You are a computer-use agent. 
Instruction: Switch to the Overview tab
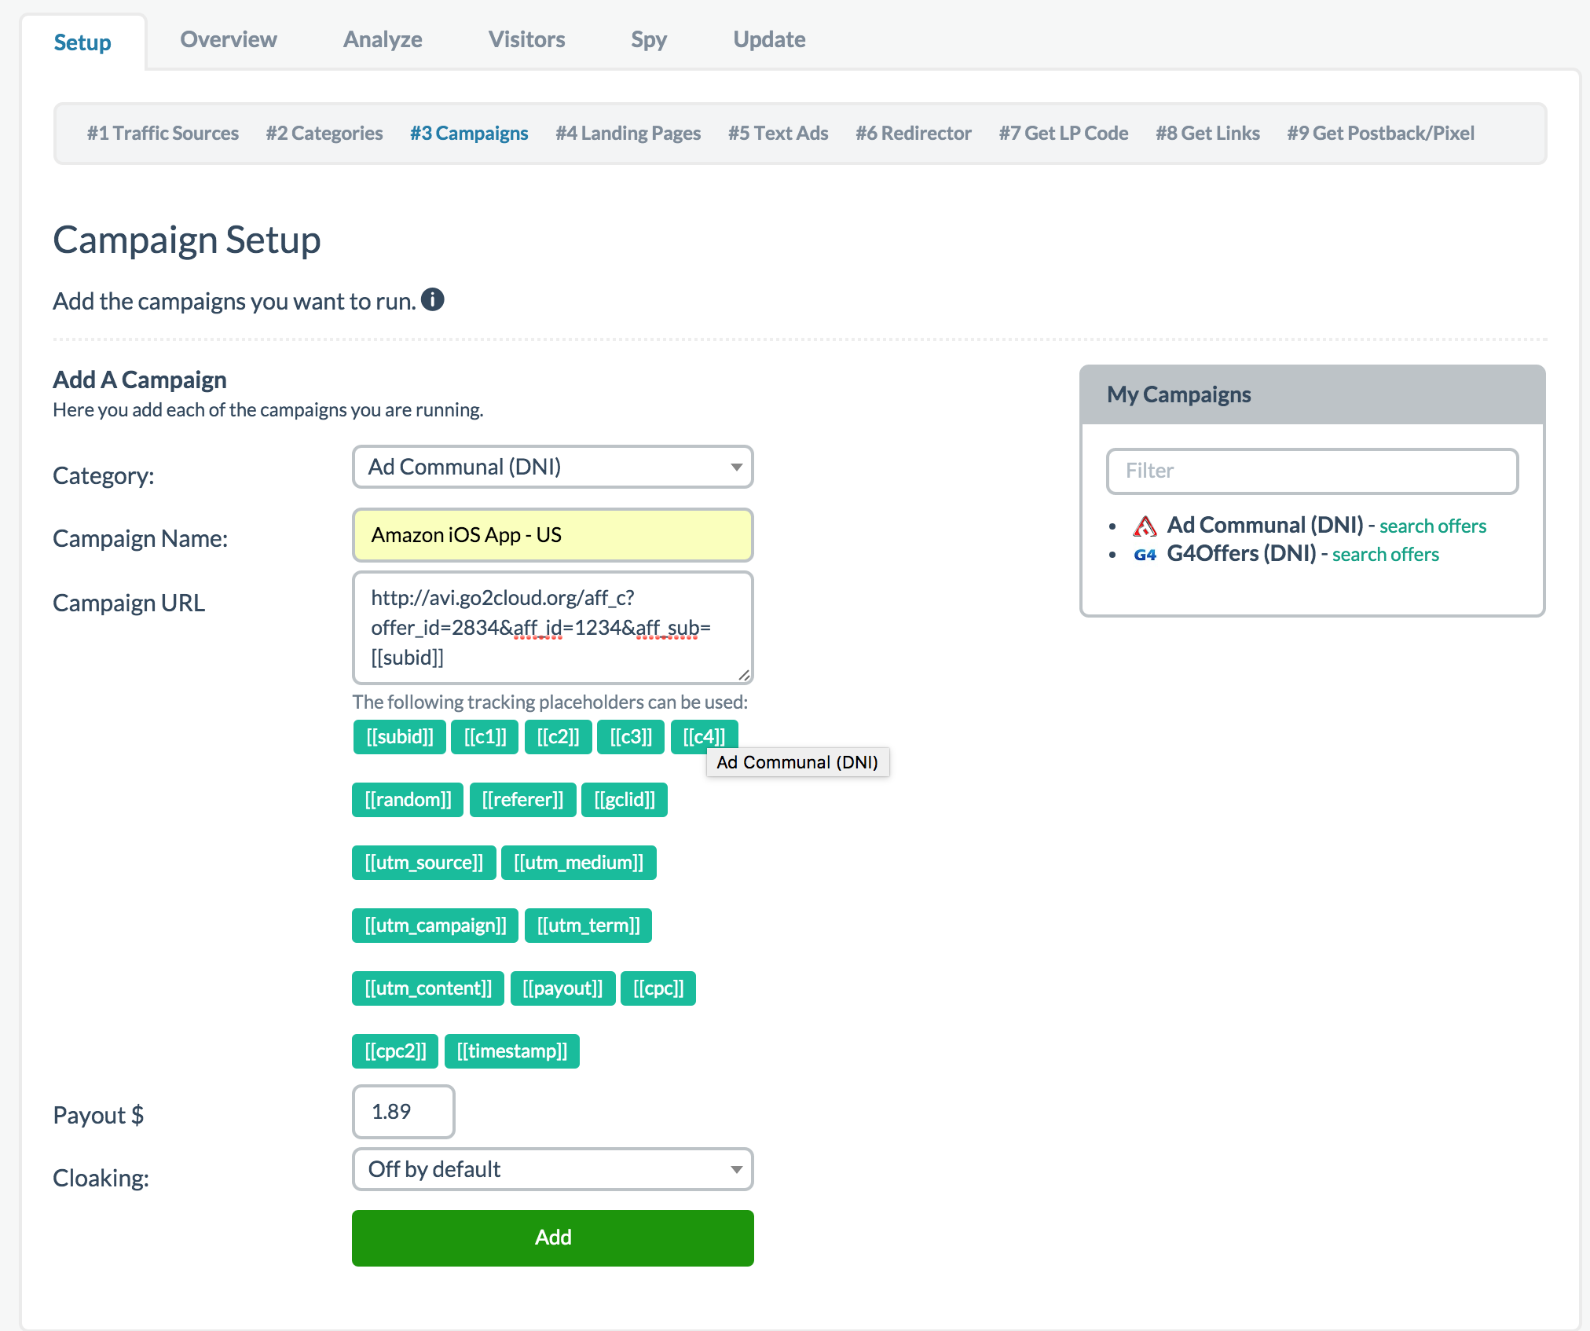tap(228, 39)
